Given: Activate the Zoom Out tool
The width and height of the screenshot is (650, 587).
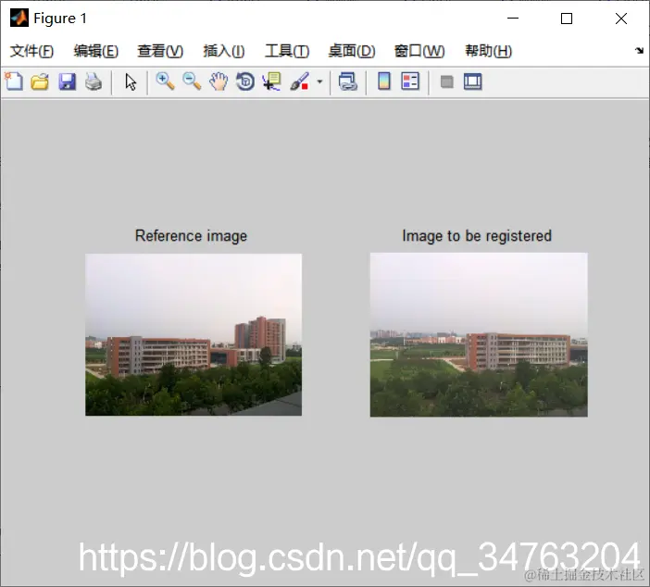Looking at the screenshot, I should point(192,81).
